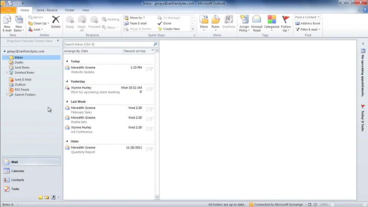This screenshot has width=368, height=207.
Task: Switch to the Contacts view
Action: click(31, 180)
